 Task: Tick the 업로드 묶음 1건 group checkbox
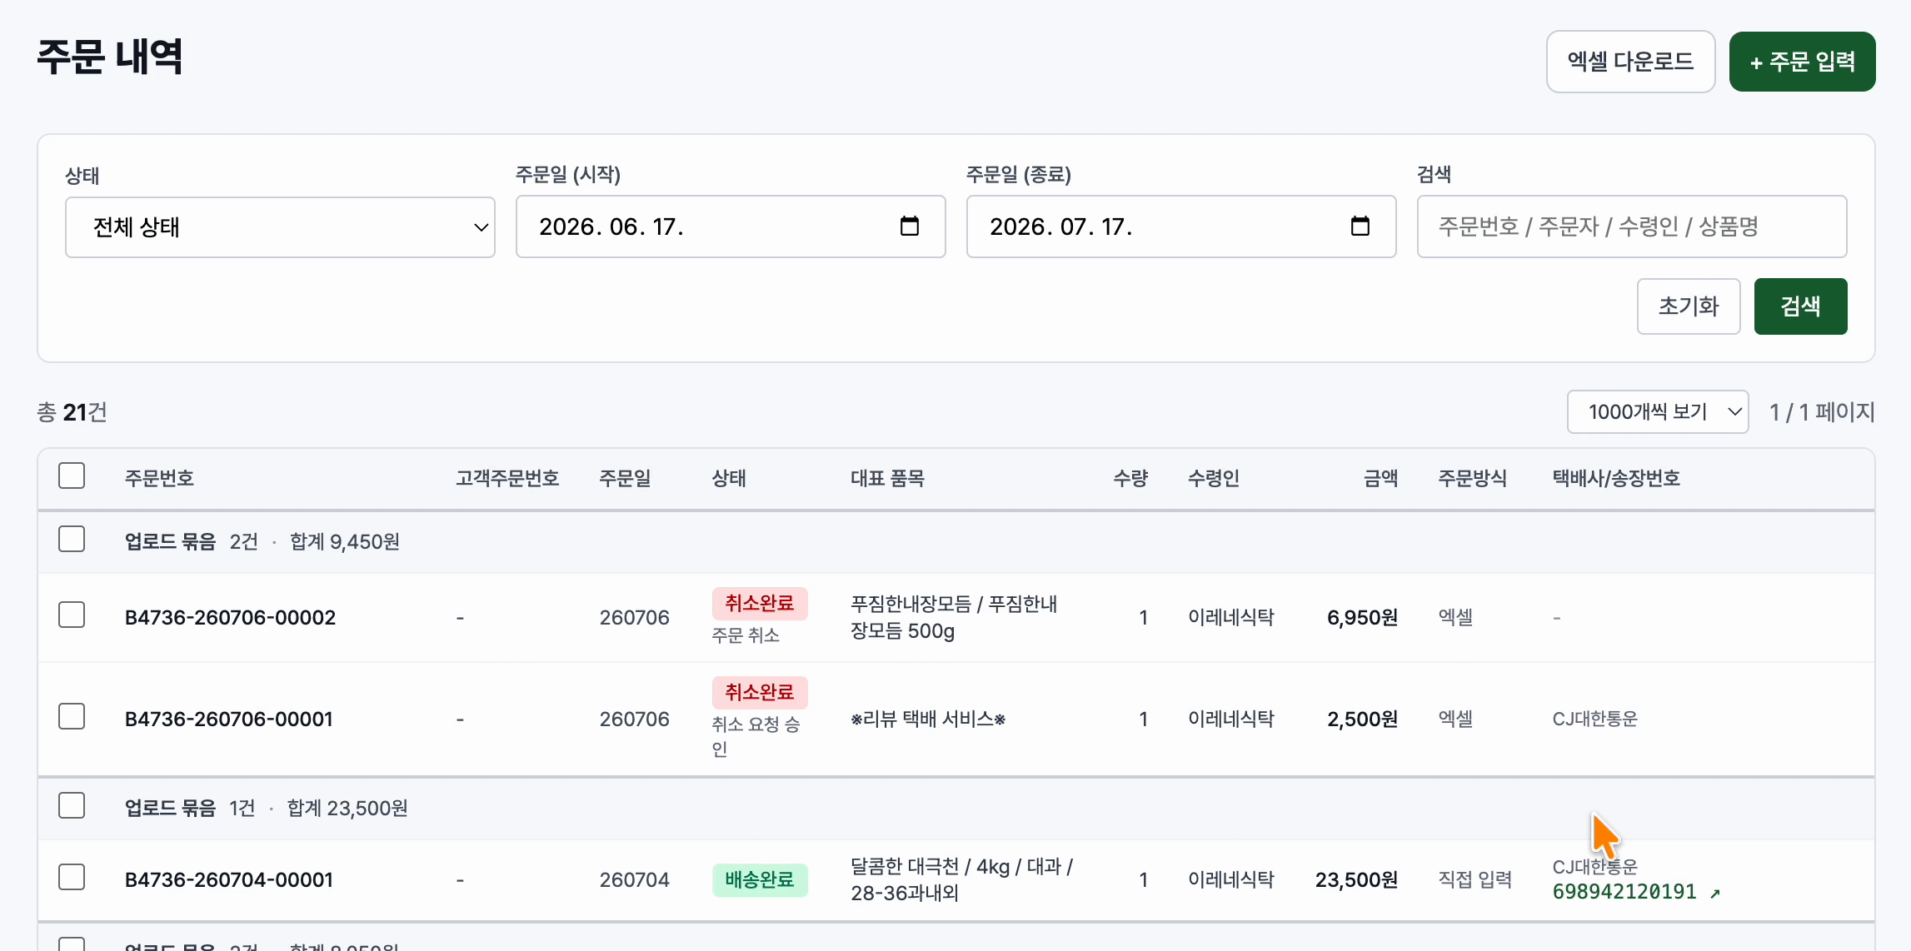point(72,806)
